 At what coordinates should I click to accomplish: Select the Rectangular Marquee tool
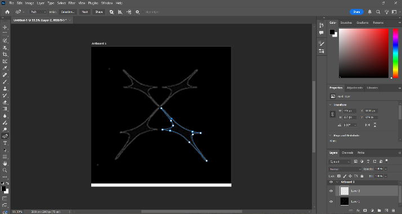(x=5, y=34)
